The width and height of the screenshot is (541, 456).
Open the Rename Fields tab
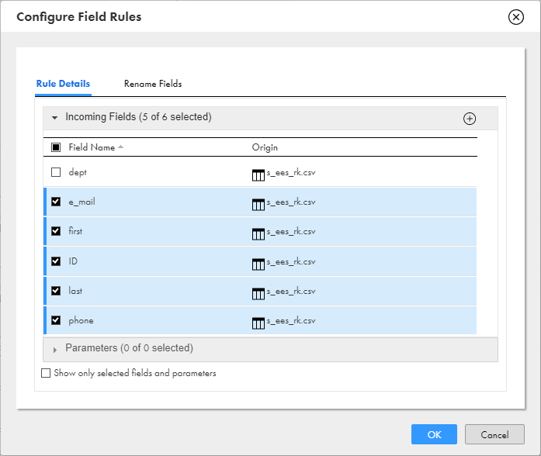(153, 84)
